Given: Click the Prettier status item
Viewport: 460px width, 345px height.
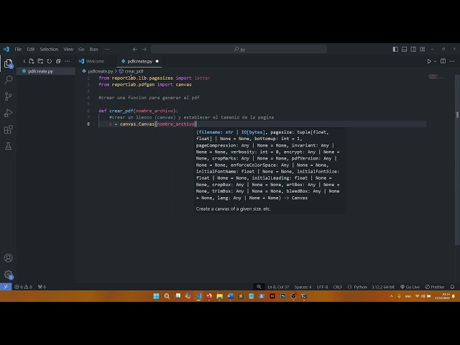Looking at the screenshot, I should (435, 287).
